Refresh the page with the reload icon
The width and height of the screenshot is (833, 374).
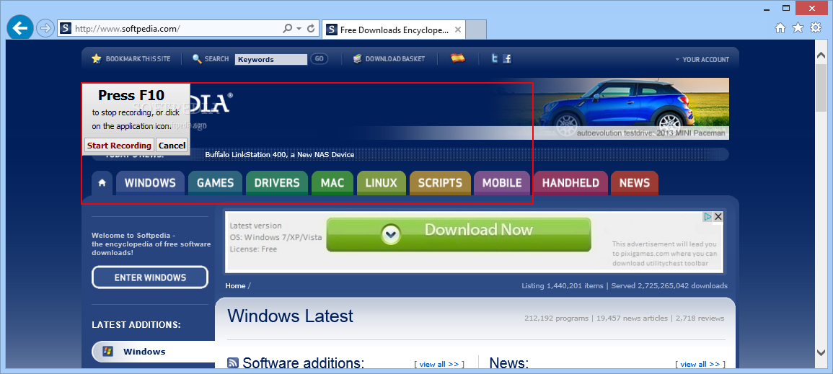312,28
